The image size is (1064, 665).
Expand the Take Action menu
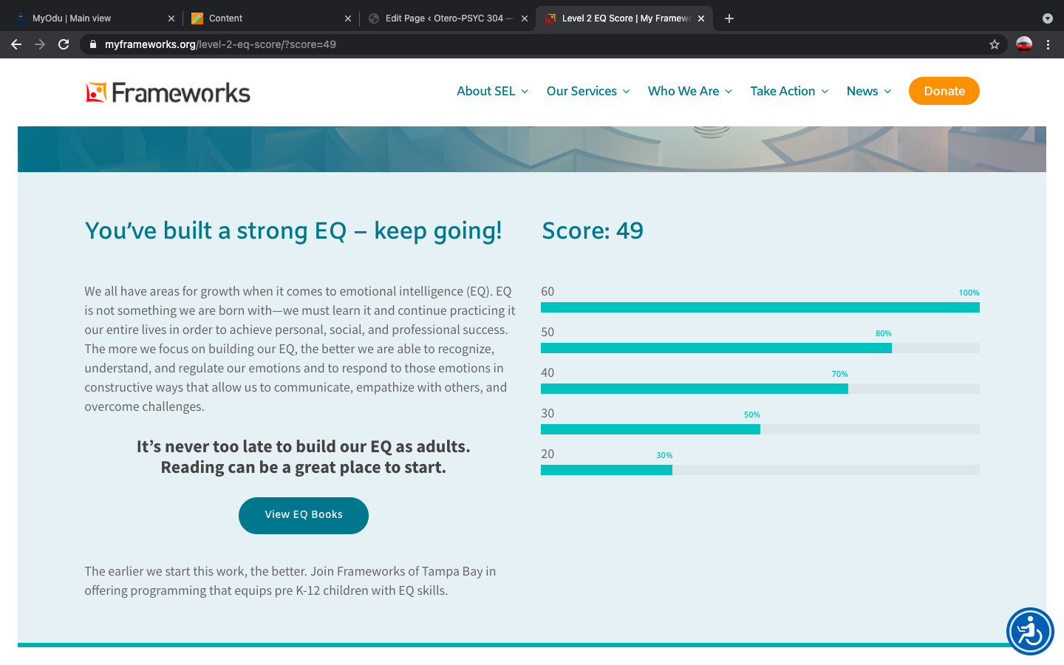(x=789, y=91)
